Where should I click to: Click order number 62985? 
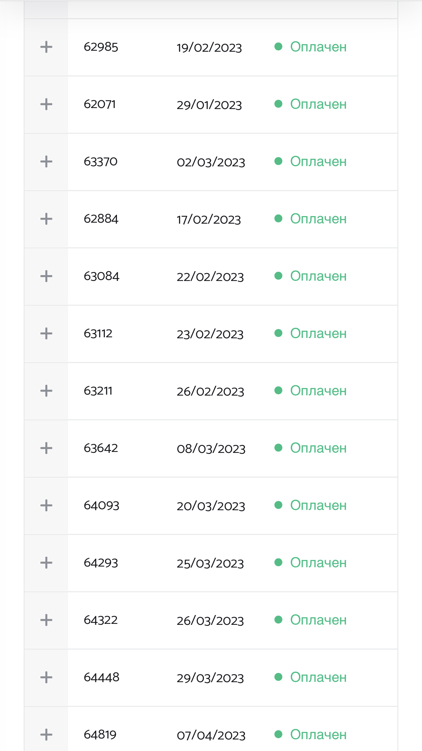[x=101, y=47]
